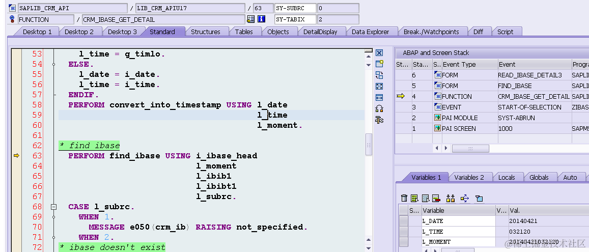Click the two-down-arrows icon in Variables toolbar
Screen dimensions: 589x252
450,199
